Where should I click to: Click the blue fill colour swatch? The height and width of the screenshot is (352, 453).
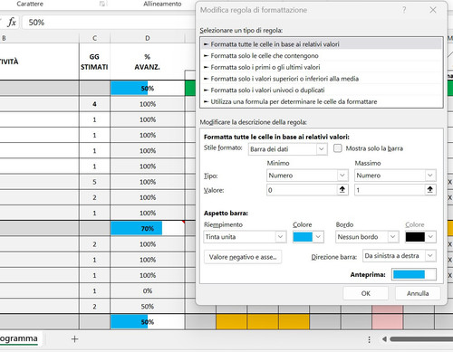tap(303, 237)
